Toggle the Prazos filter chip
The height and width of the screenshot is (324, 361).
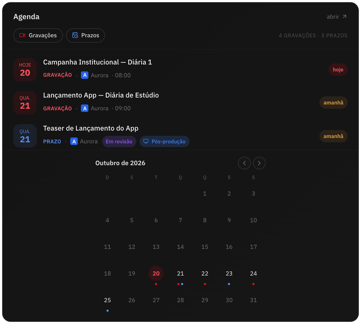pos(85,35)
